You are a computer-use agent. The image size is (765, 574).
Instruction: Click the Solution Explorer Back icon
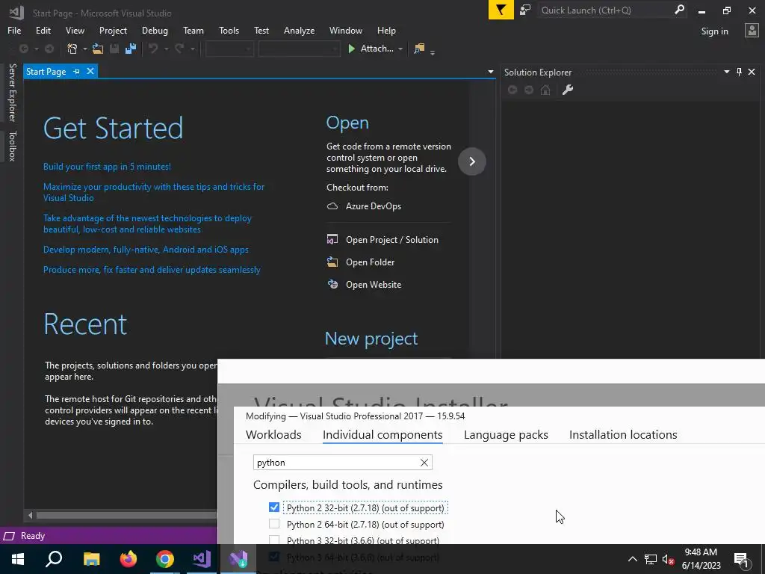(512, 90)
